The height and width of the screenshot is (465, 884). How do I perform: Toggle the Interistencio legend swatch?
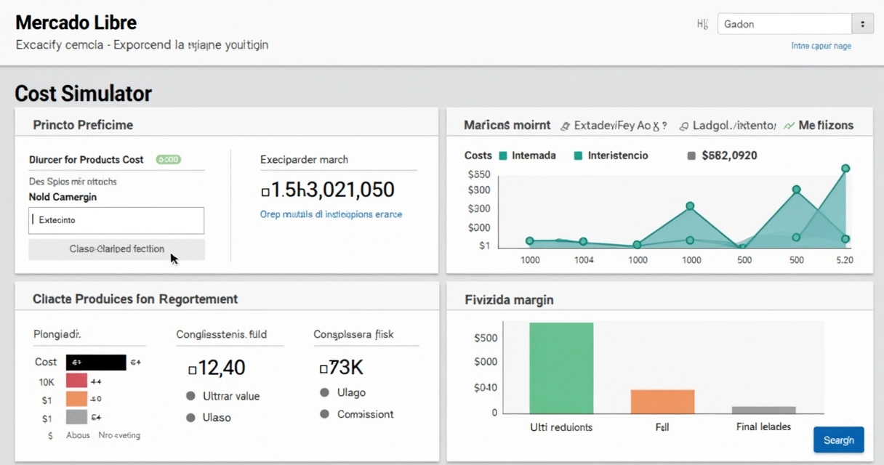tap(578, 155)
